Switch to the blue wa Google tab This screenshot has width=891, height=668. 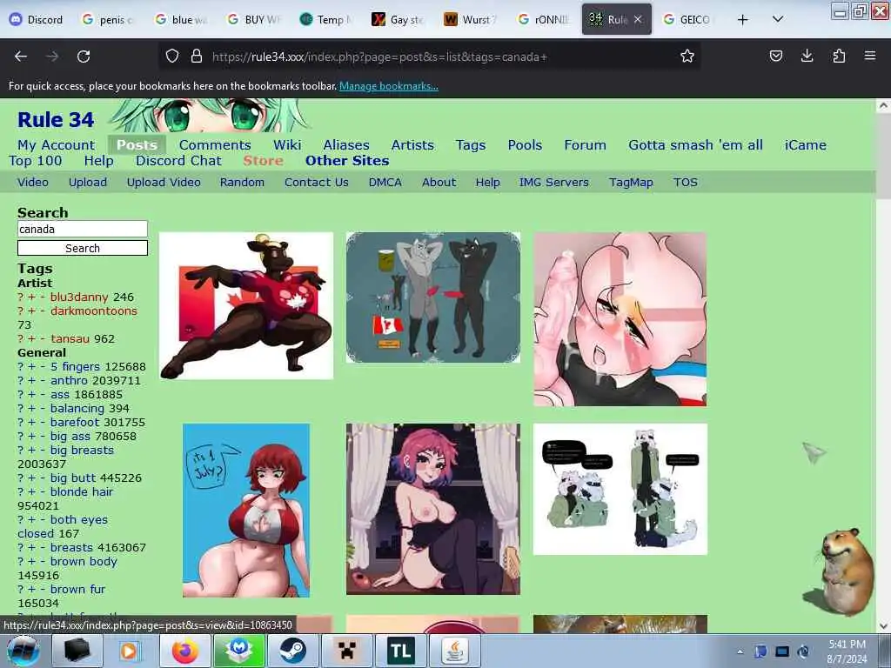[x=182, y=20]
